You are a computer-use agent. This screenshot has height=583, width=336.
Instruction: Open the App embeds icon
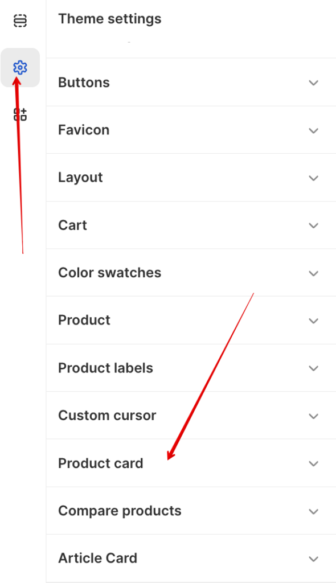pyautogui.click(x=20, y=114)
